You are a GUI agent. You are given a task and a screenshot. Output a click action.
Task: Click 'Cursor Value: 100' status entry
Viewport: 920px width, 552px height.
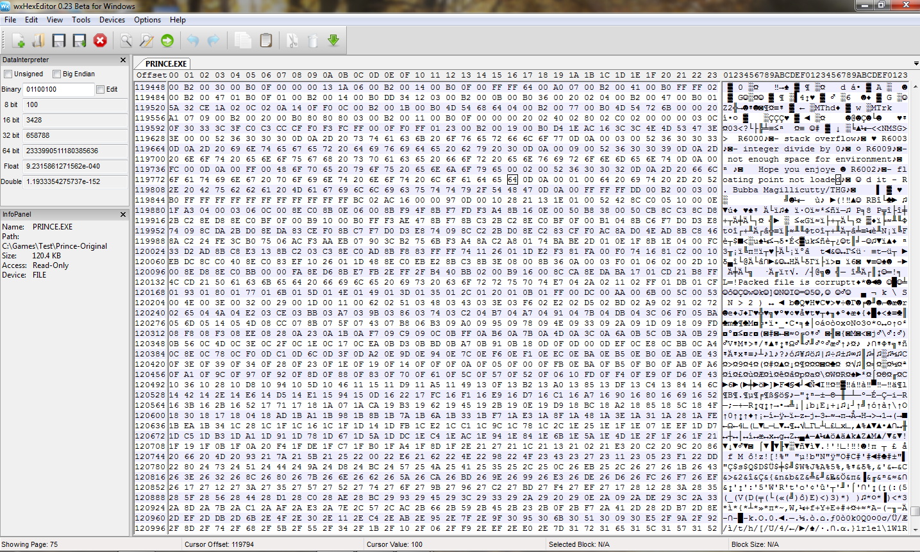coord(394,544)
